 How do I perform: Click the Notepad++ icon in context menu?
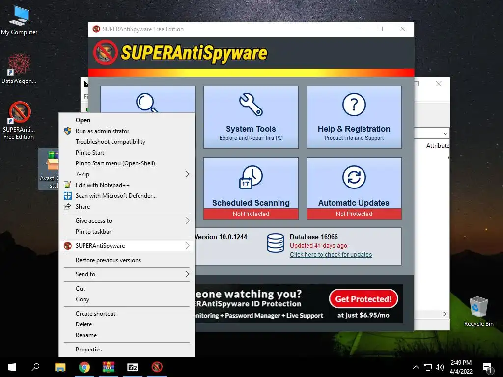67,185
